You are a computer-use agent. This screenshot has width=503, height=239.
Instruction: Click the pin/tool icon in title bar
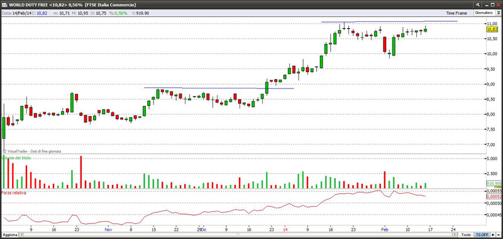[x=478, y=4]
